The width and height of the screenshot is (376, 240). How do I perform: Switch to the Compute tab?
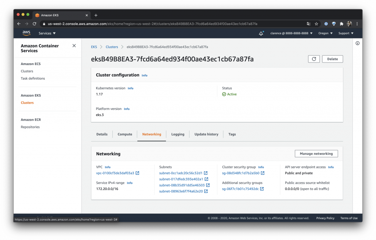tap(125, 135)
